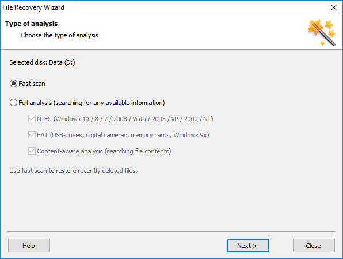Image resolution: width=343 pixels, height=259 pixels.
Task: Click the 'Type of analysis' heading
Action: point(31,24)
